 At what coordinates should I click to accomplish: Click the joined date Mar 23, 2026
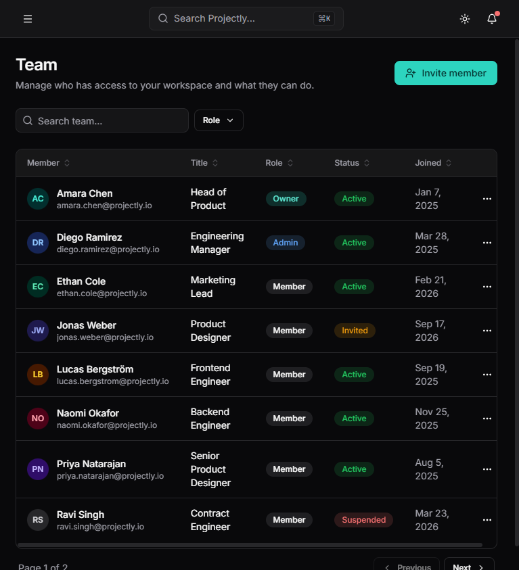point(432,520)
